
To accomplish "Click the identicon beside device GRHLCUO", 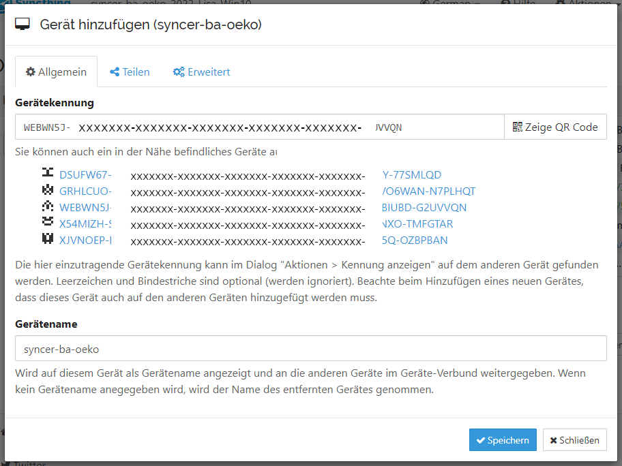I will tap(47, 191).
